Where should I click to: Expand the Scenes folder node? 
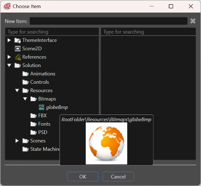(x=17, y=141)
